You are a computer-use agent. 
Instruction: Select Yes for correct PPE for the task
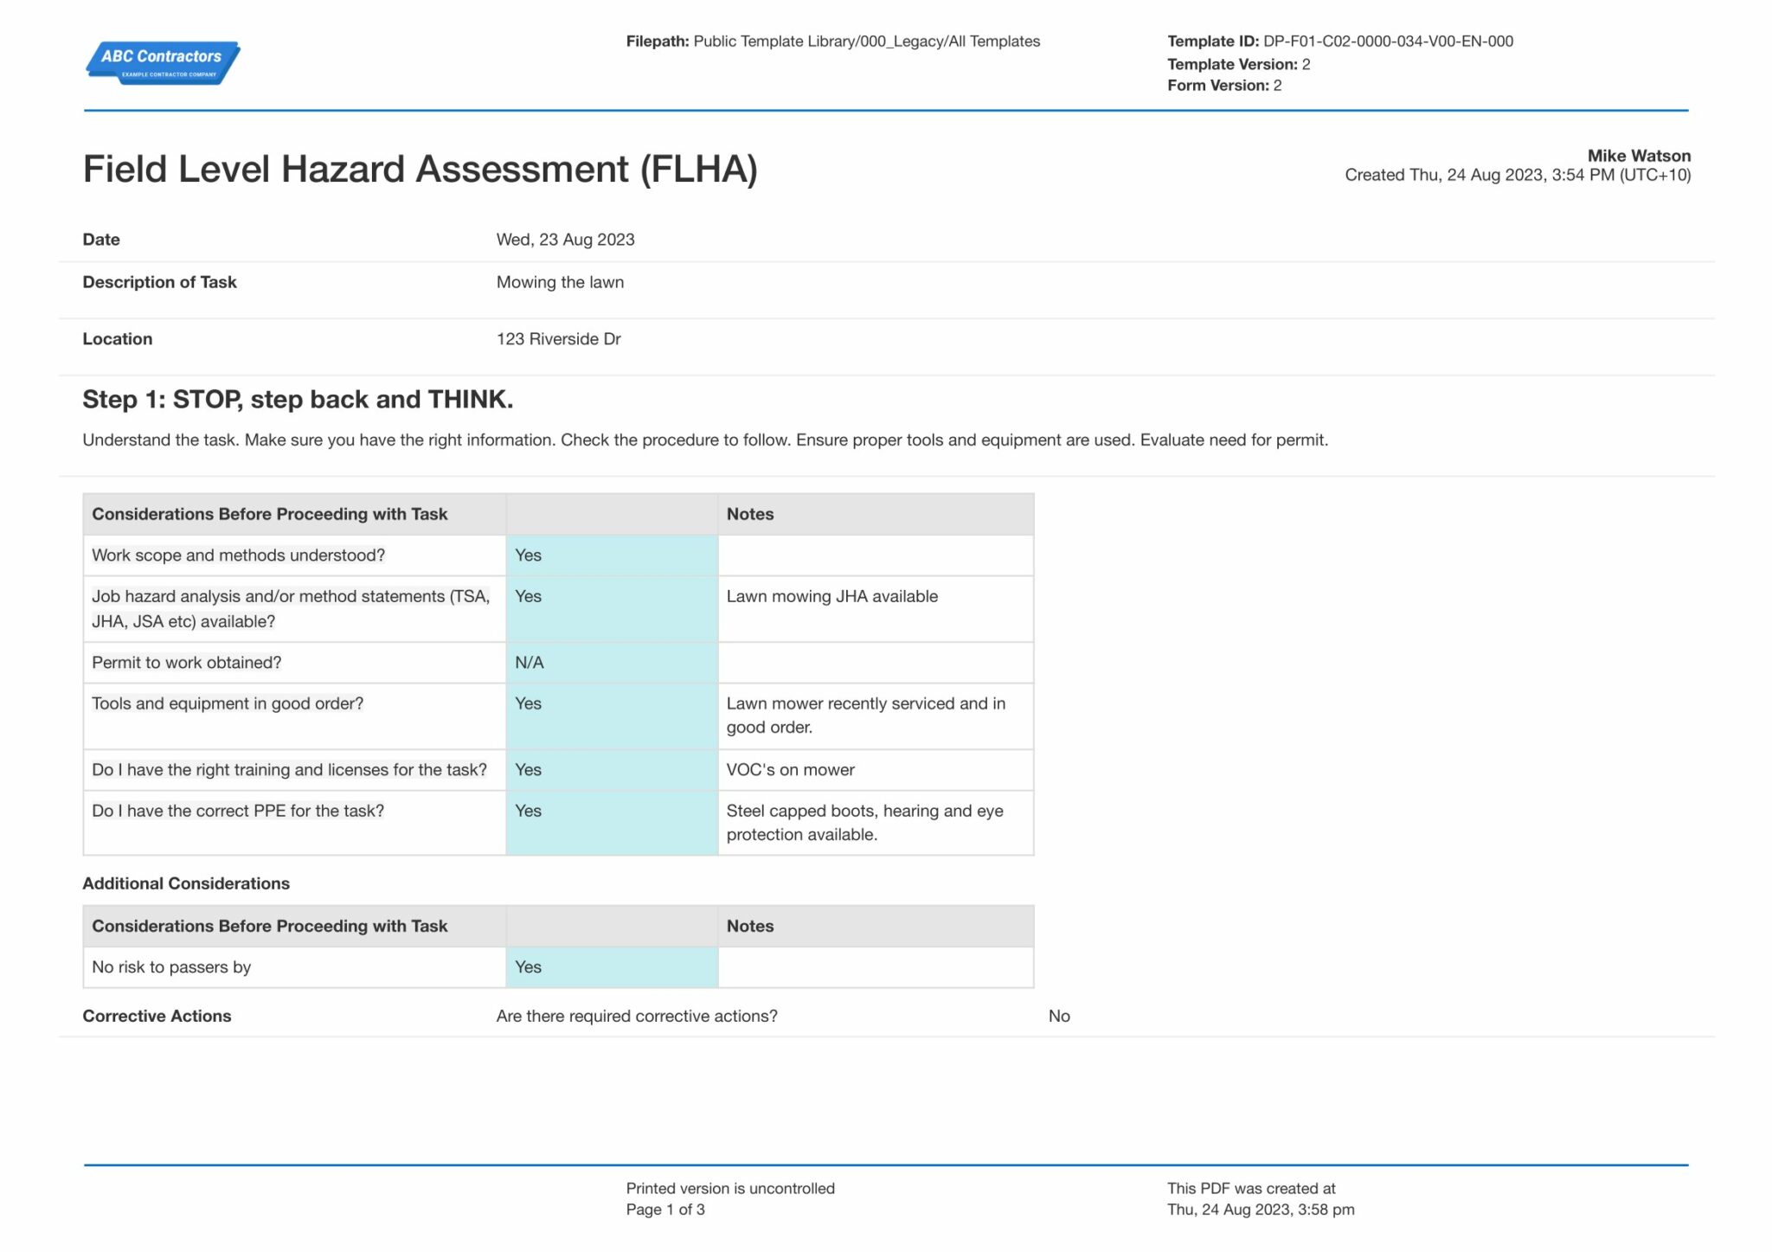pyautogui.click(x=528, y=811)
